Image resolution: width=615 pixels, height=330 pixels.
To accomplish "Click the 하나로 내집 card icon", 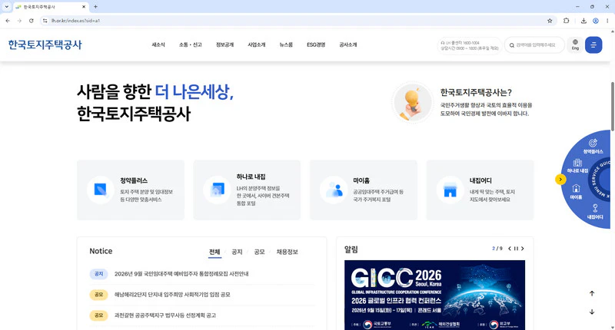I will pos(217,190).
